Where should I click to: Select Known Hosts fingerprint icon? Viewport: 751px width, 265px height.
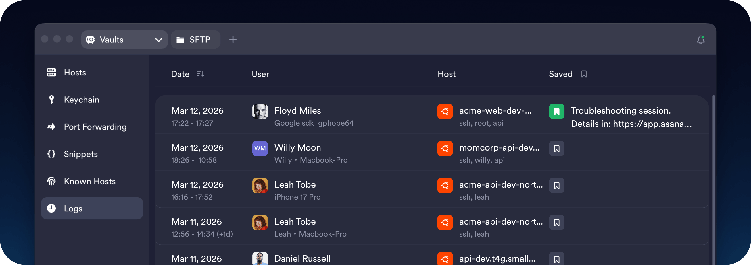[x=51, y=181]
